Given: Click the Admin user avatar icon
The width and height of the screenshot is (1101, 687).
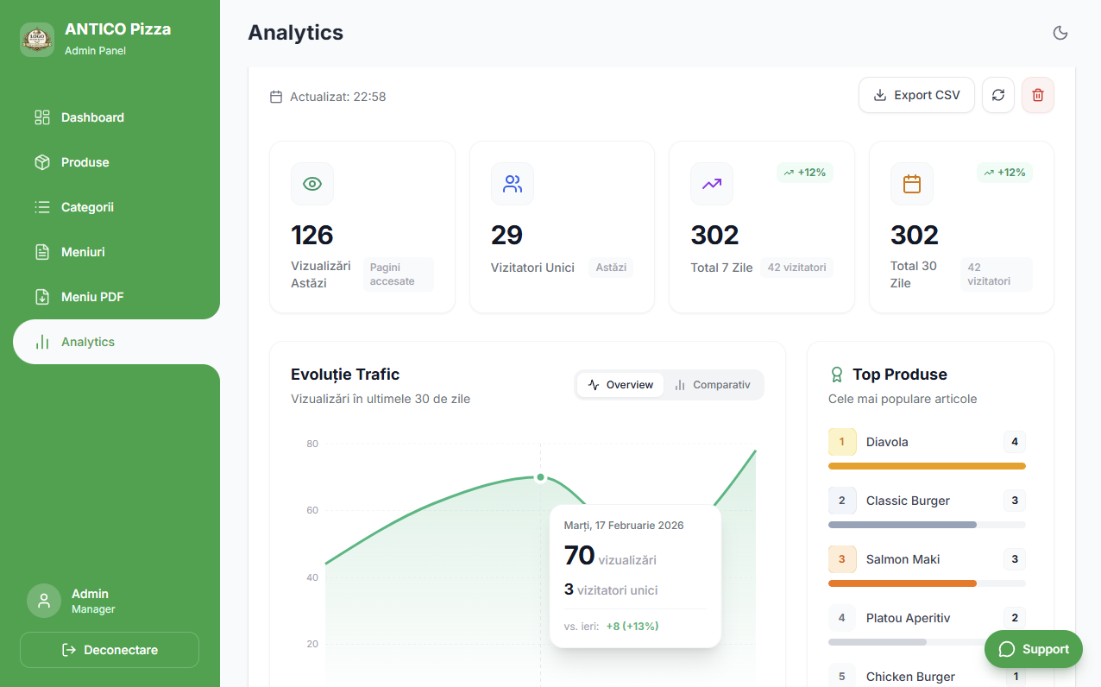Looking at the screenshot, I should click(x=44, y=601).
